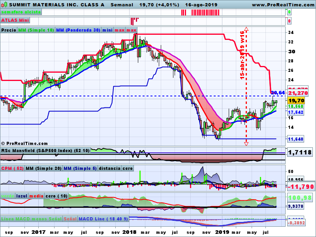316x237 pixels.
Task: Click the candlestick icon beside the chart title
Action: pyautogui.click(x=4, y=4)
